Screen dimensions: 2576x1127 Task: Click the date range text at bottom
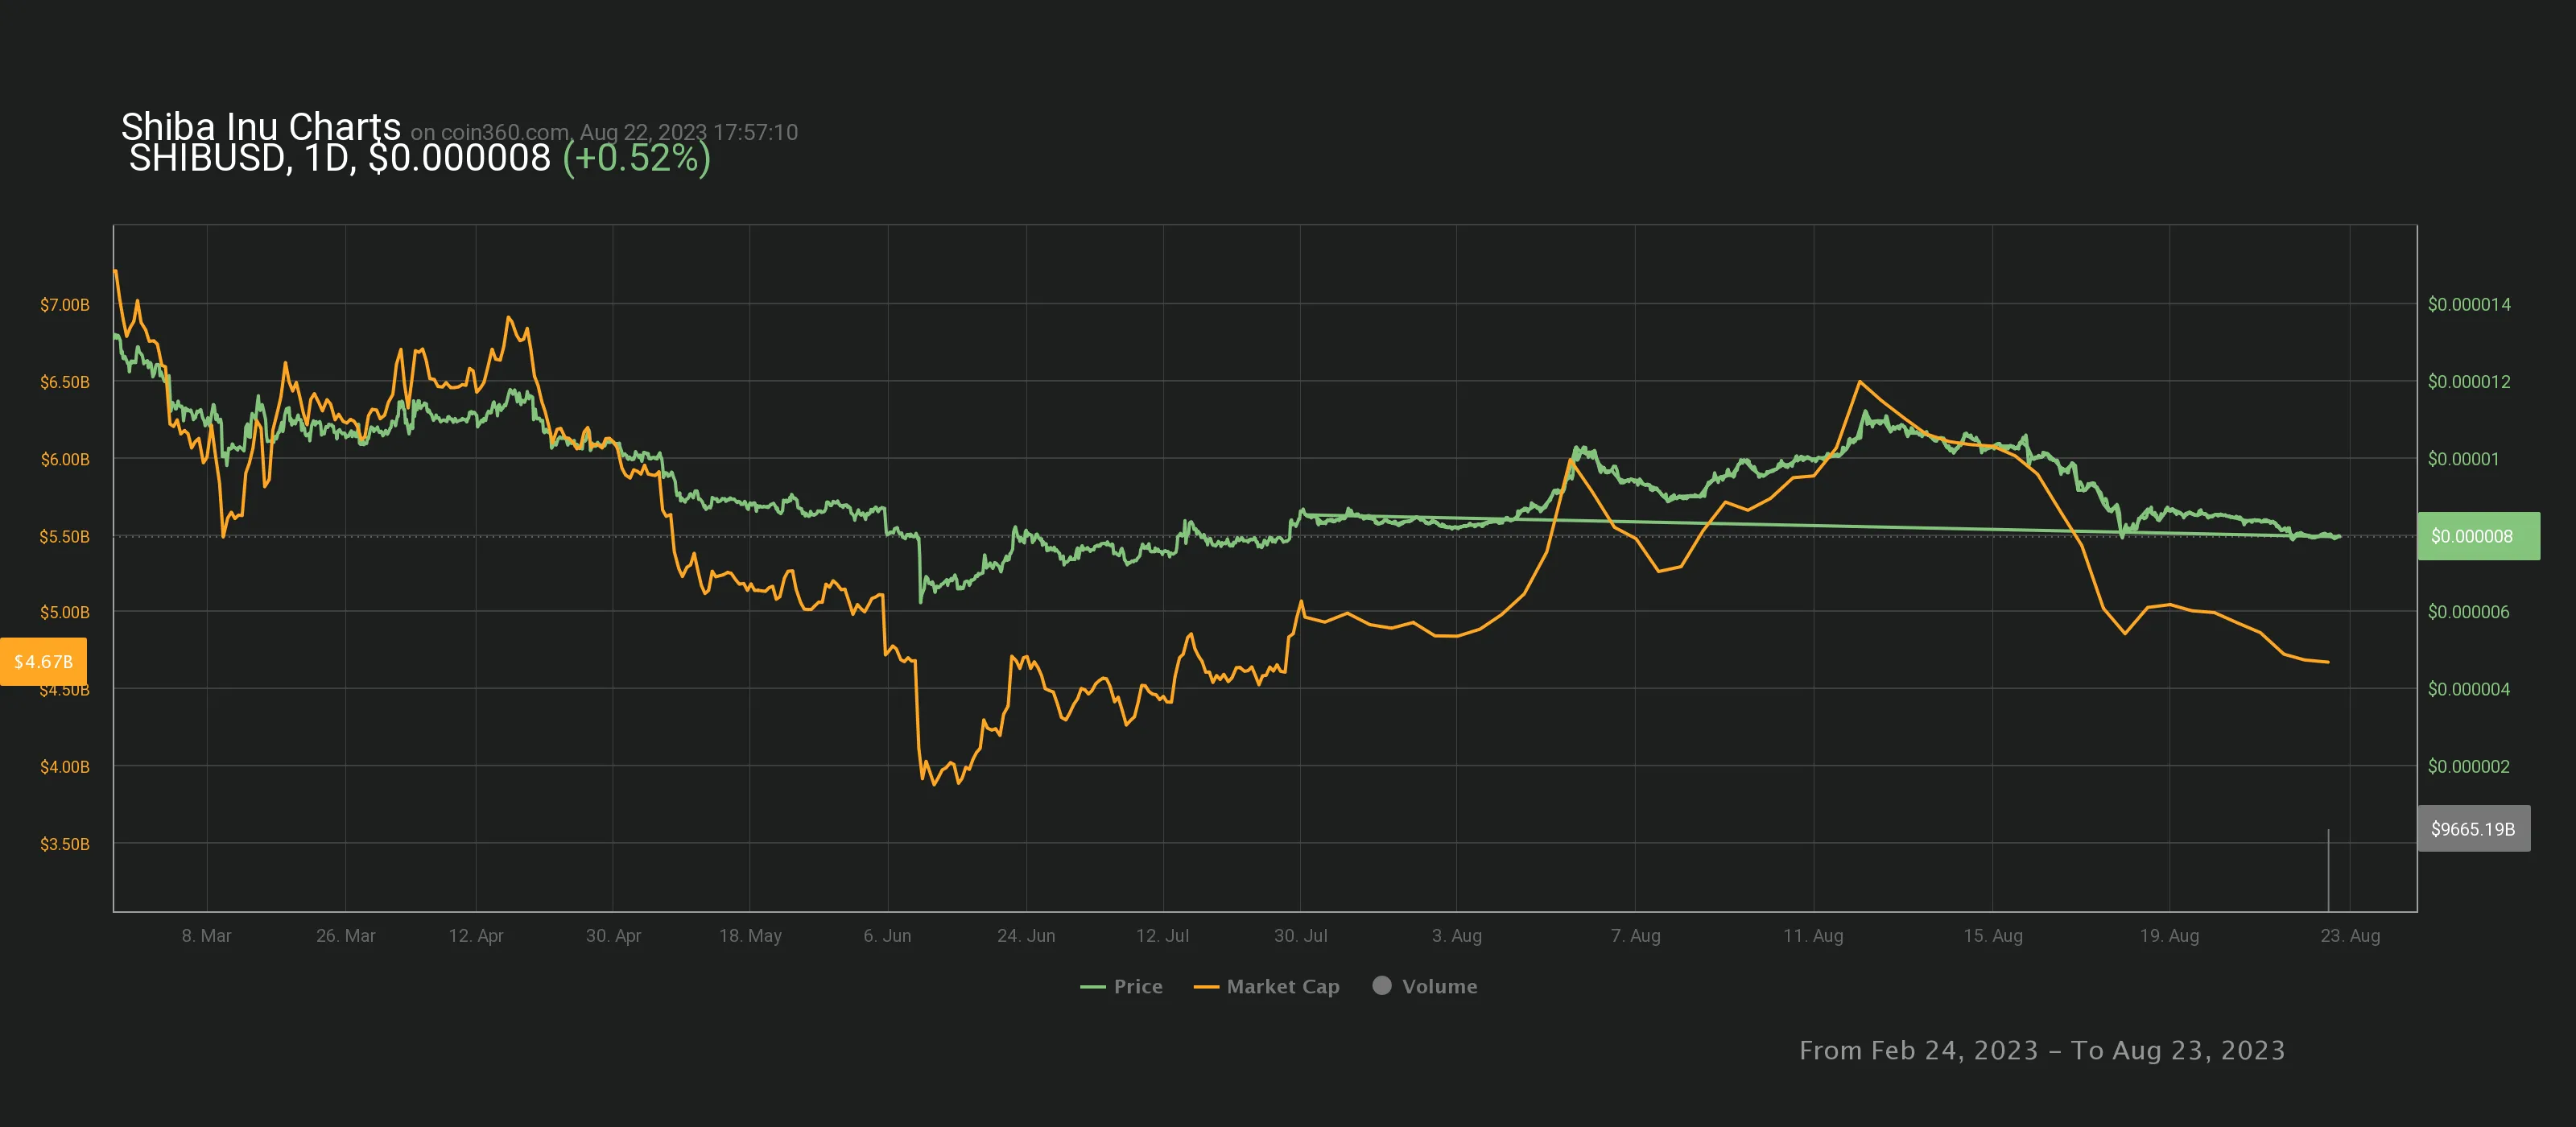tap(2041, 1050)
